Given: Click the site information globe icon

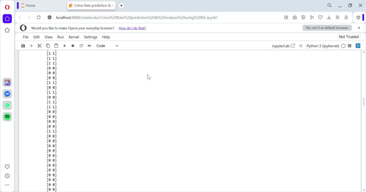Looking at the screenshot, I should pos(49,17).
